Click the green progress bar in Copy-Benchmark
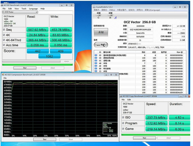The height and width of the screenshot is (146, 193). pos(156,135)
